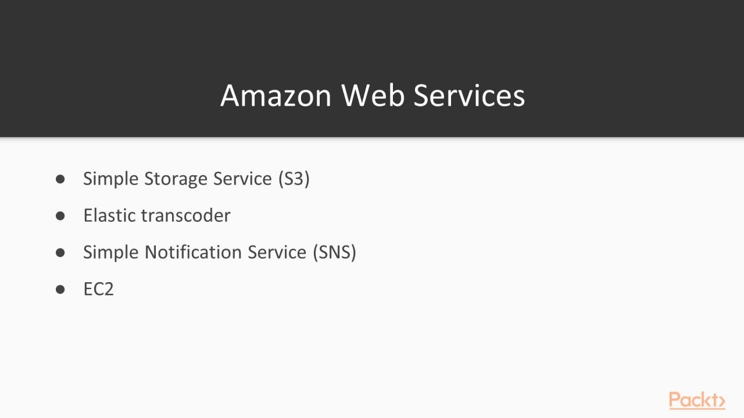The image size is (744, 418).
Task: Select the word "Web" in the title
Action: (x=373, y=95)
